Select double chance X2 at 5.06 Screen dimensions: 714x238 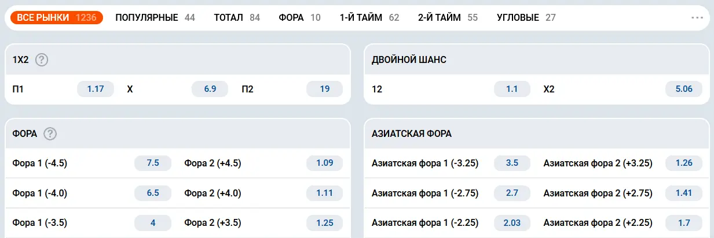[684, 89]
